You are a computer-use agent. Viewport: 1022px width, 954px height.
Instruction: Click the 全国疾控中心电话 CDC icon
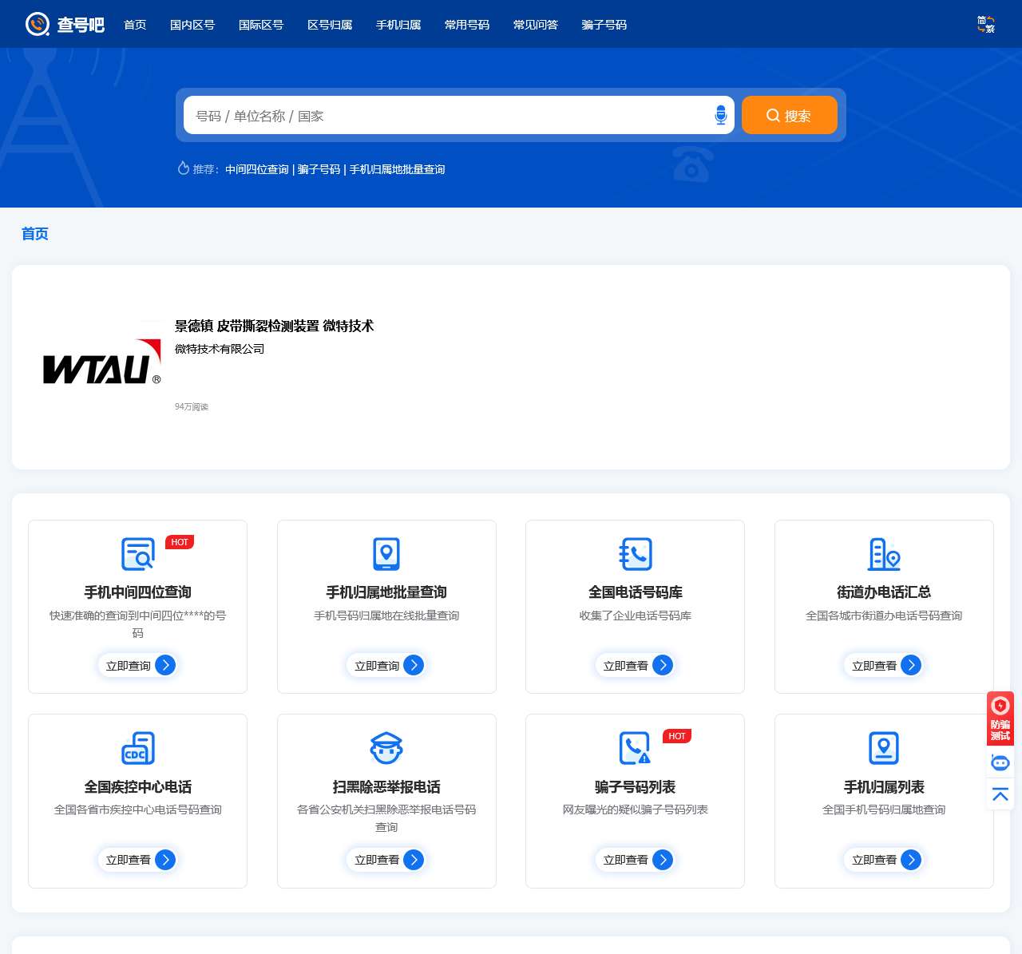tap(138, 748)
